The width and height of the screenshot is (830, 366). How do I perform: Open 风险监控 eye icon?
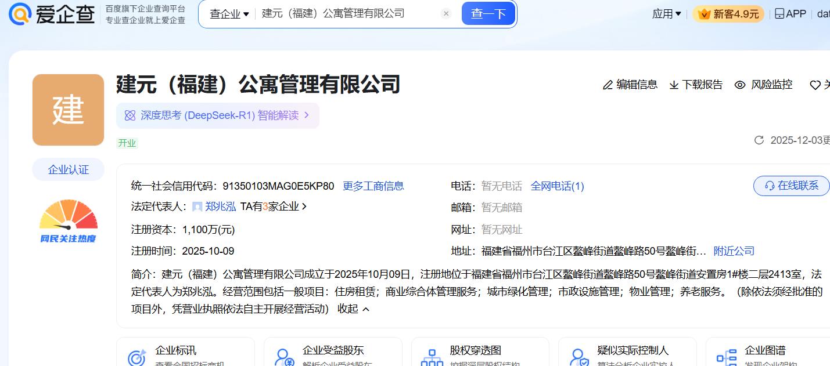(x=740, y=85)
